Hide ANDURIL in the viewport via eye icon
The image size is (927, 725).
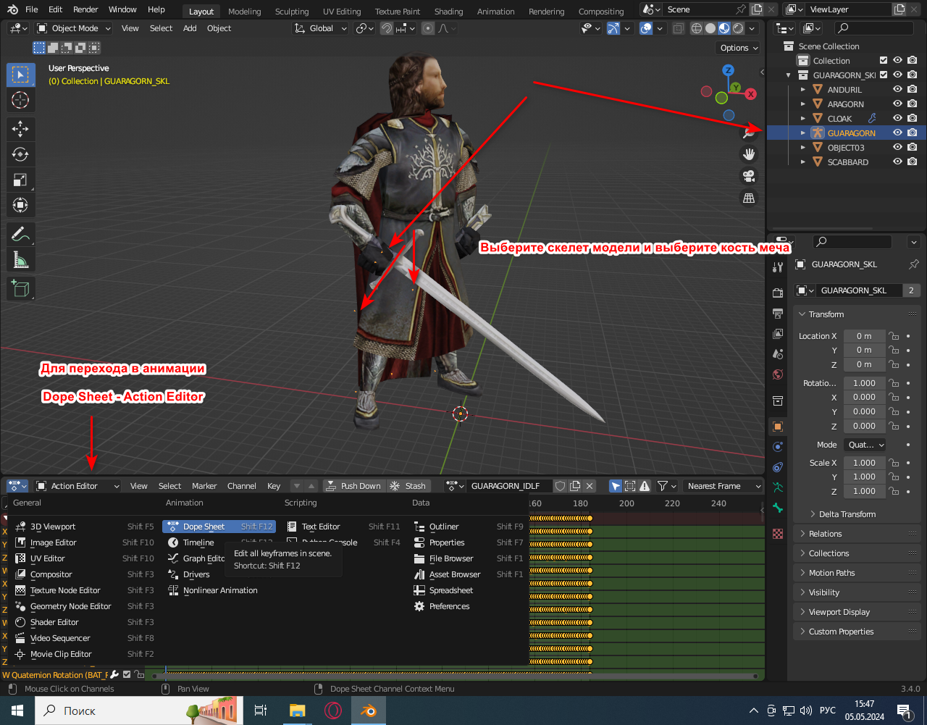(898, 90)
